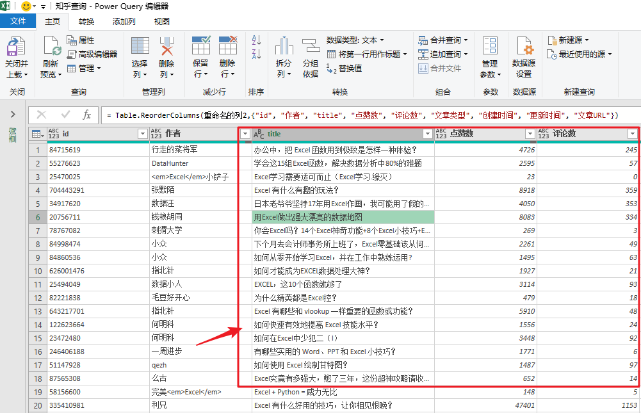The image size is (641, 413).
Task: Expand the collapsed queries pane chevron
Action: click(13, 114)
